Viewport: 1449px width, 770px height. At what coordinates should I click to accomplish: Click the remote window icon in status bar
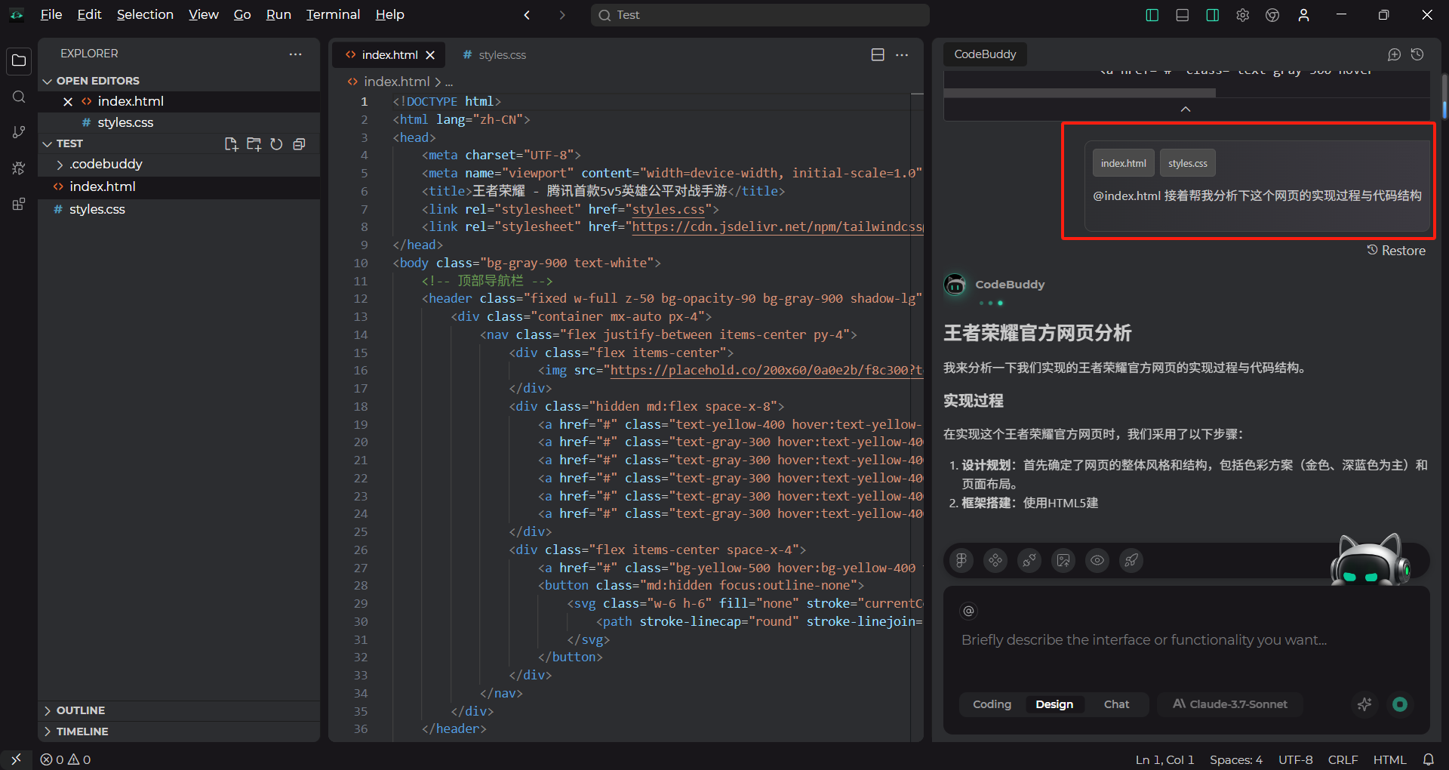pyautogui.click(x=16, y=759)
